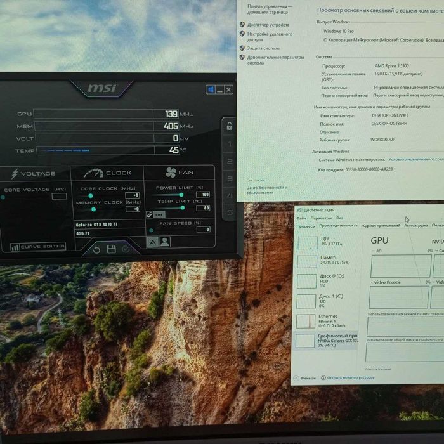Click the MSI logo in Afterburner
The height and width of the screenshot is (444, 444).
pyautogui.click(x=101, y=88)
